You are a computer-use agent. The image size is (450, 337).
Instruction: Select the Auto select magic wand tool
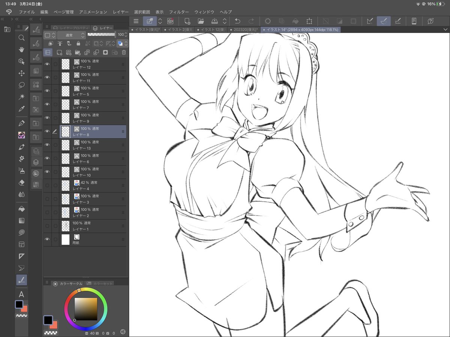(x=21, y=97)
